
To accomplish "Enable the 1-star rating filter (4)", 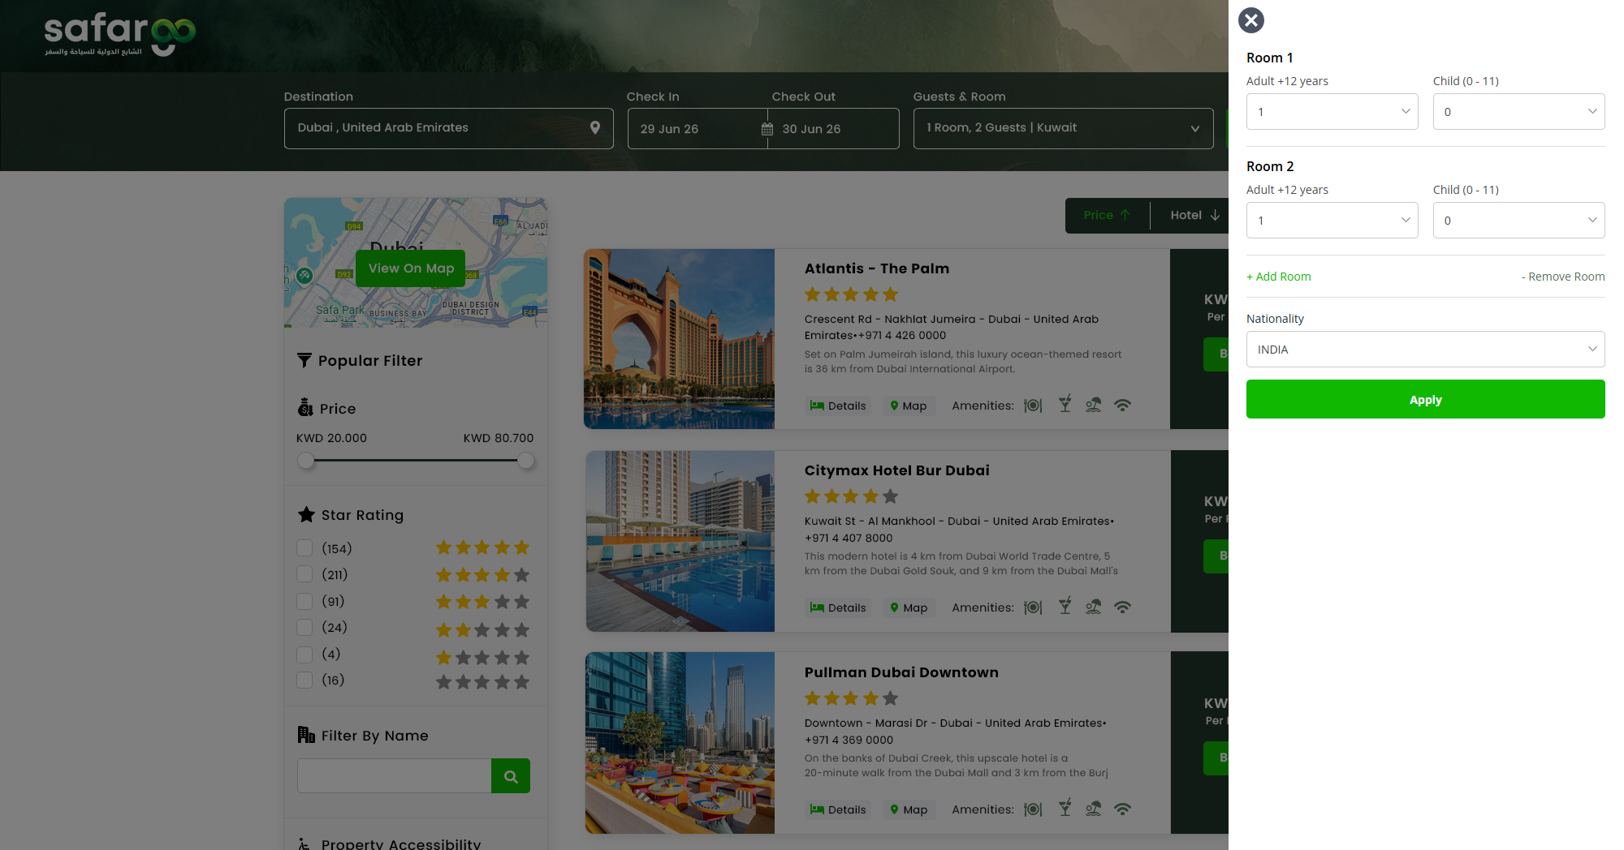I will (305, 655).
